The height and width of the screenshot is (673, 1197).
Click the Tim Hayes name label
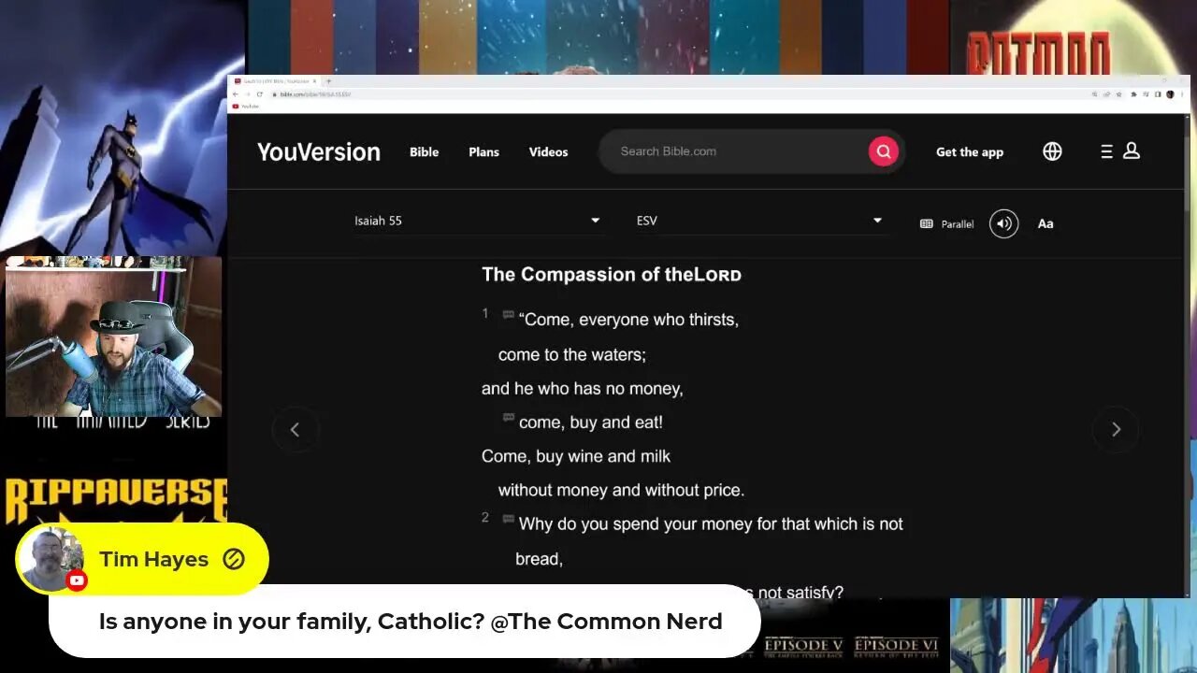pyautogui.click(x=154, y=559)
